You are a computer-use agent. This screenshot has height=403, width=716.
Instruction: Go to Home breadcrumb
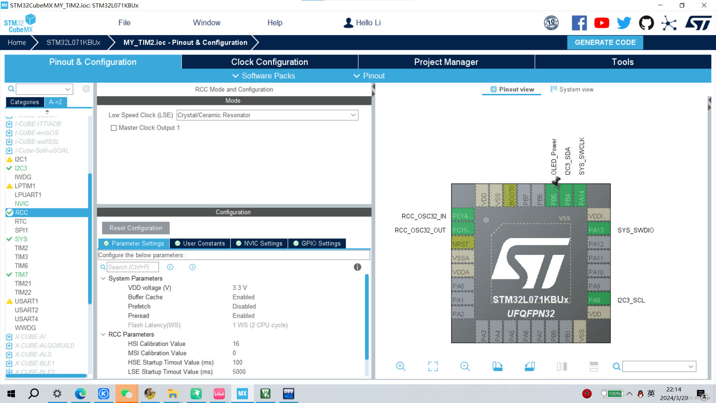click(x=17, y=43)
